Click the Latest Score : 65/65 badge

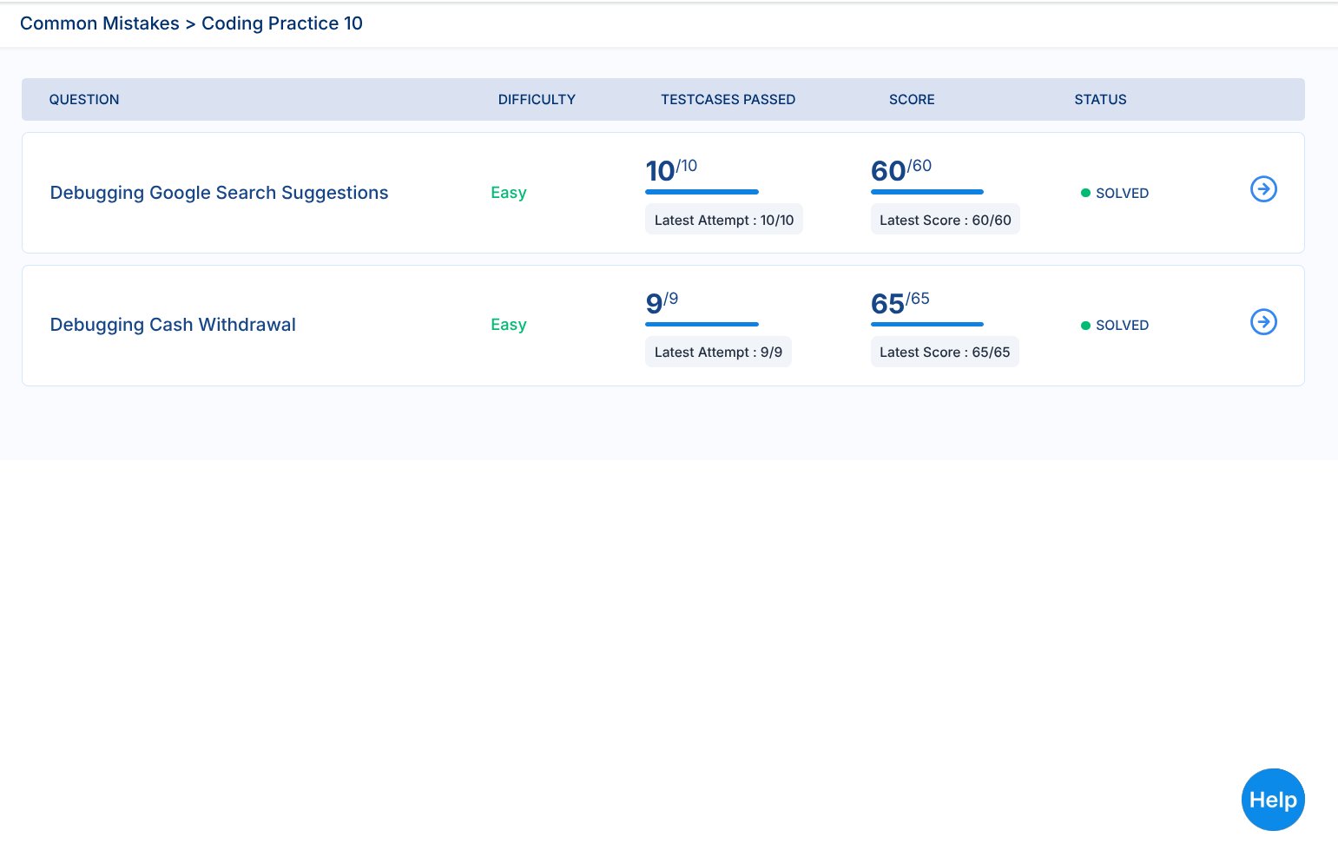coord(945,353)
